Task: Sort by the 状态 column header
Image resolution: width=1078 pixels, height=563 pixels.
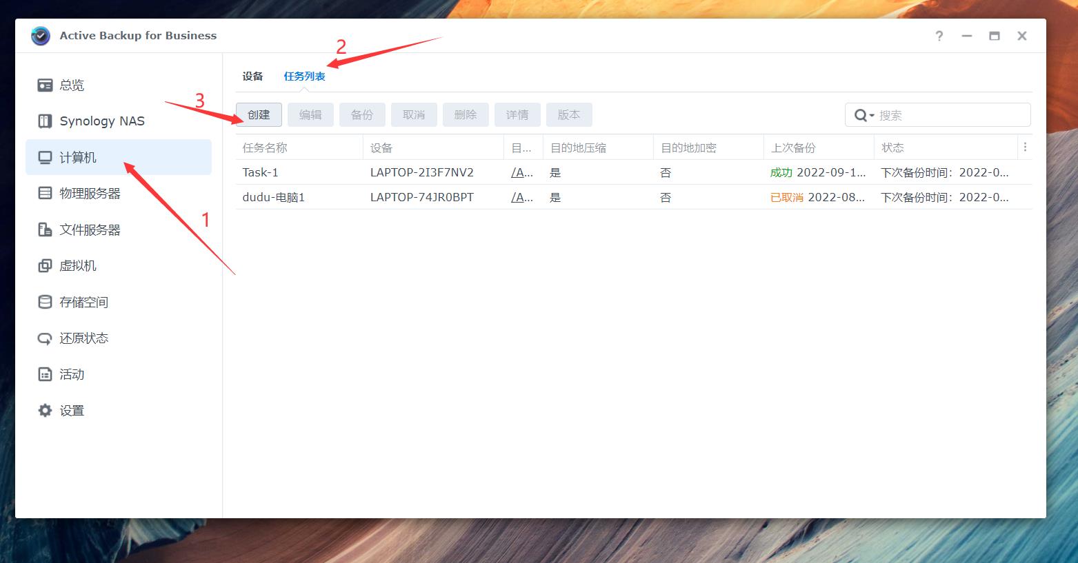Action: [x=946, y=147]
